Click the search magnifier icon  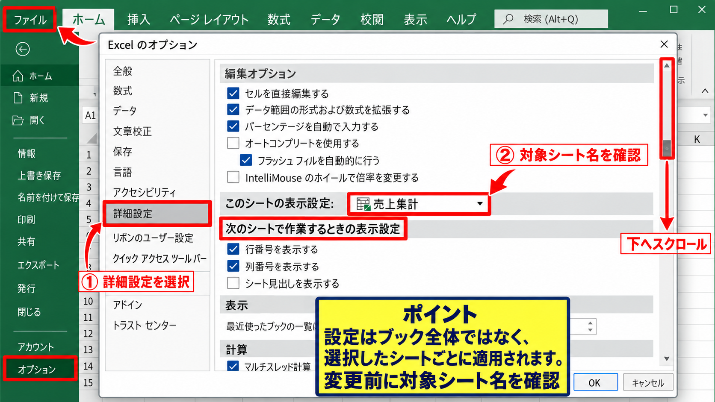coord(508,19)
